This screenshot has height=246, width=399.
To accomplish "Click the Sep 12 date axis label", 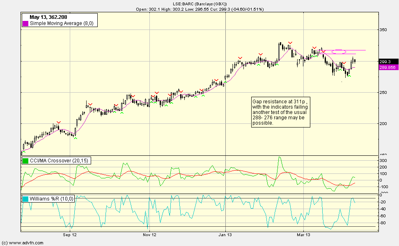I will 70,235.
